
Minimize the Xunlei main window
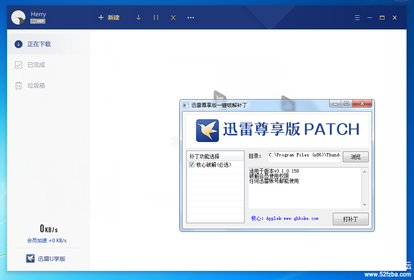[369, 18]
